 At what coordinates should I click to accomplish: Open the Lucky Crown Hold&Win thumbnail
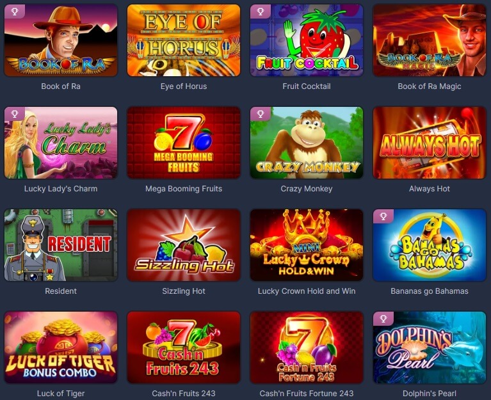coord(307,244)
